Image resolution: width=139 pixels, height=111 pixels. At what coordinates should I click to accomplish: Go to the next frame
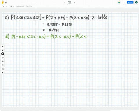click(74, 2)
